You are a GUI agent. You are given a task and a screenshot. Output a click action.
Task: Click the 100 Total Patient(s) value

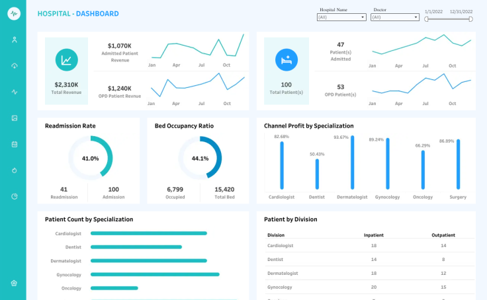(x=286, y=85)
